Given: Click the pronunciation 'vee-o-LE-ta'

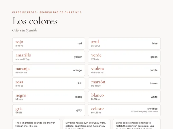Looking at the screenshot, I should click(97, 73).
